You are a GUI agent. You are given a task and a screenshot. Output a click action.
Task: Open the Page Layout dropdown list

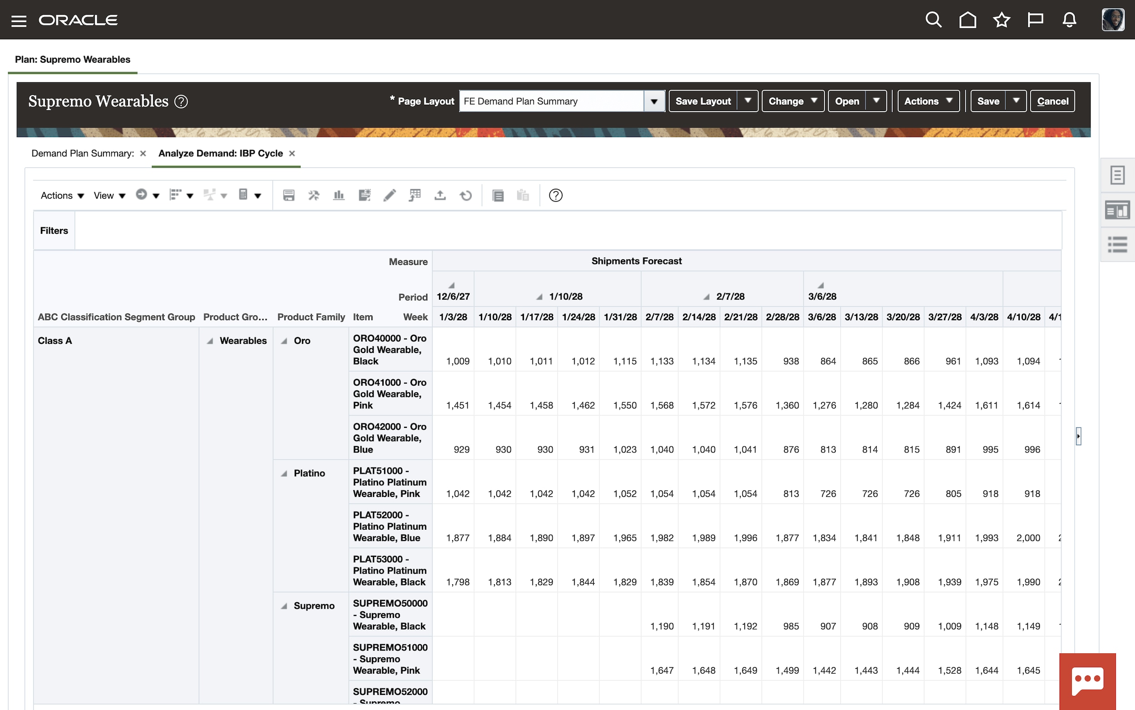pyautogui.click(x=655, y=101)
